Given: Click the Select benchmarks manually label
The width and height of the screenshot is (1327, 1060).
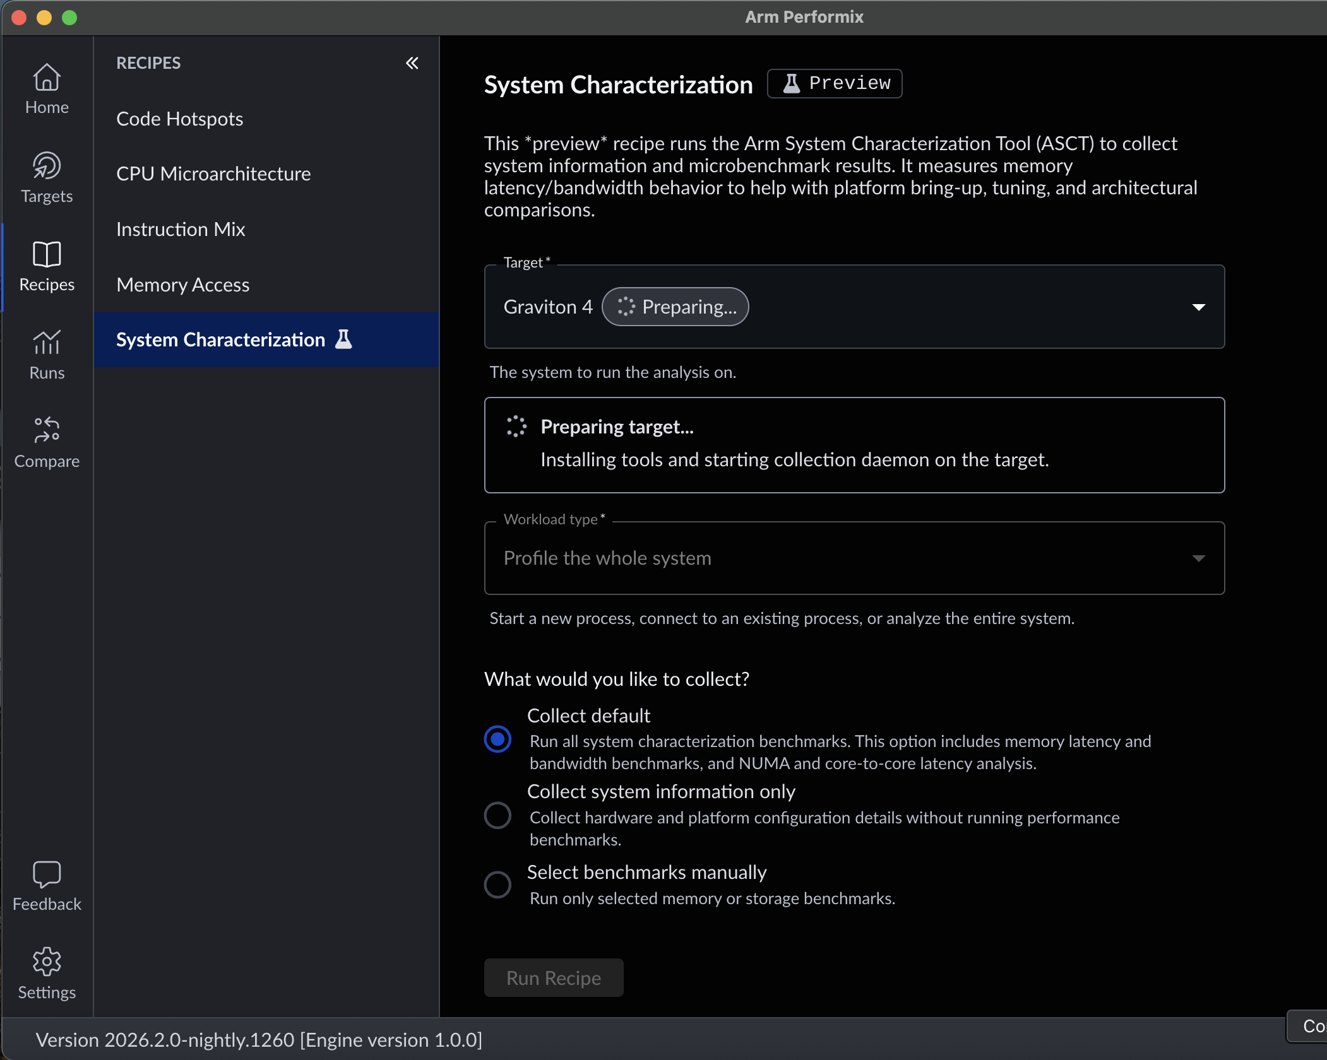Looking at the screenshot, I should point(647,872).
